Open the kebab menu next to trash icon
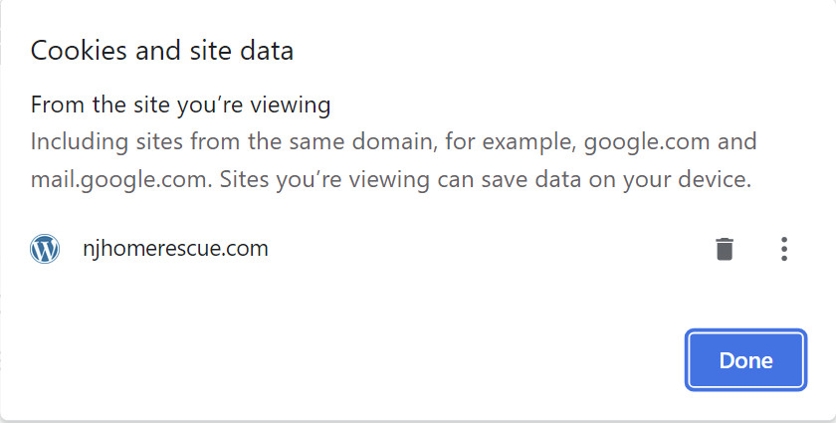This screenshot has width=836, height=423. (784, 249)
